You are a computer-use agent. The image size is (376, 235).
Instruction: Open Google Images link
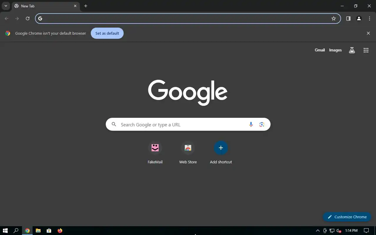[x=335, y=50]
